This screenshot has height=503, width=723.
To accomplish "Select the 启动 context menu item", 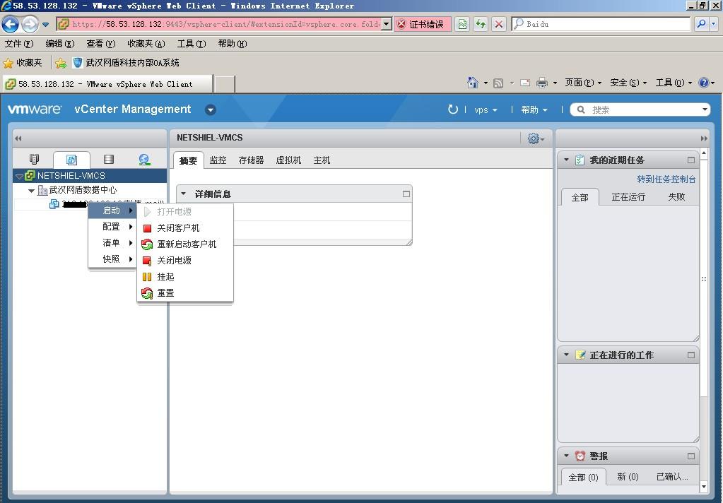I will click(x=112, y=211).
